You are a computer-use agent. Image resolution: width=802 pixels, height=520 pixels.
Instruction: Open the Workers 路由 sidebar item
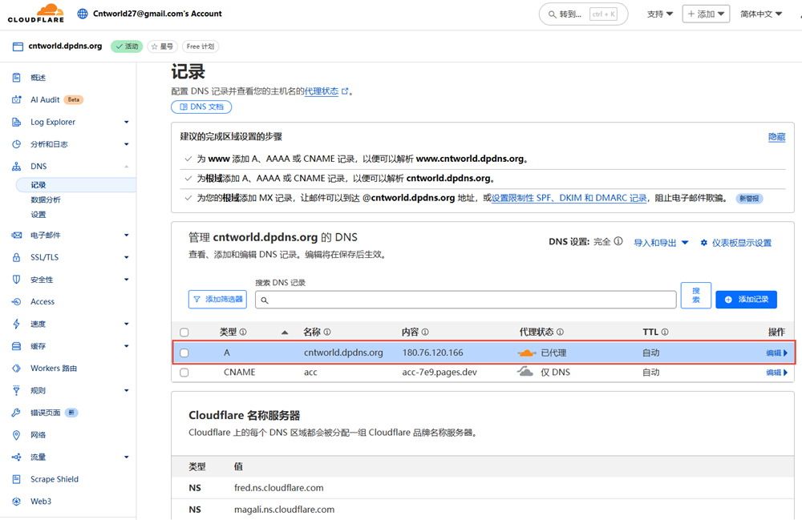click(54, 369)
